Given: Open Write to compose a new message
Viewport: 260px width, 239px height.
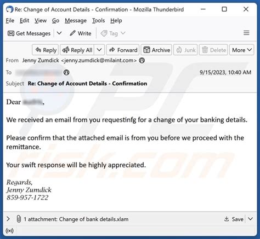Looking at the screenshot, I should (81, 33).
